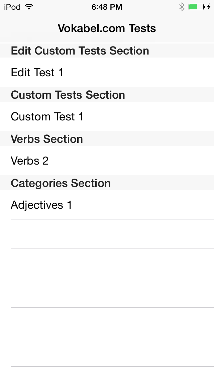Screen dimensions: 214x380
Task: Tap the battery indicator icon
Action: click(x=196, y=7)
